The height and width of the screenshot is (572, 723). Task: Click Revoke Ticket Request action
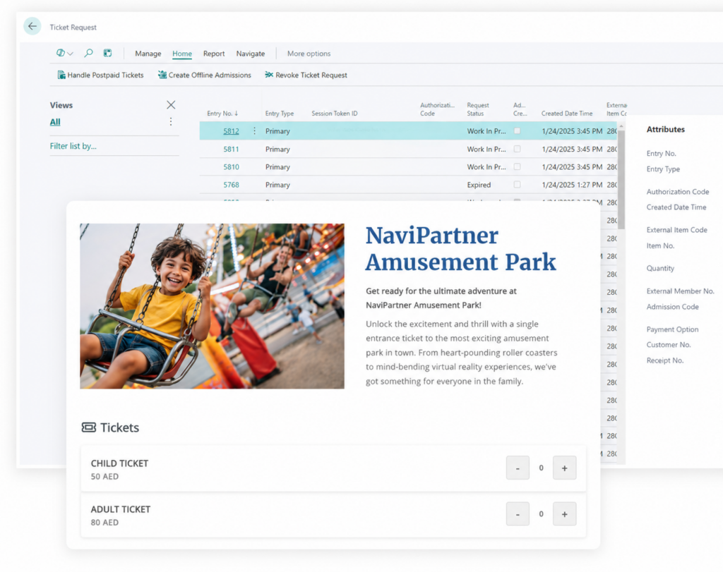[x=306, y=75]
